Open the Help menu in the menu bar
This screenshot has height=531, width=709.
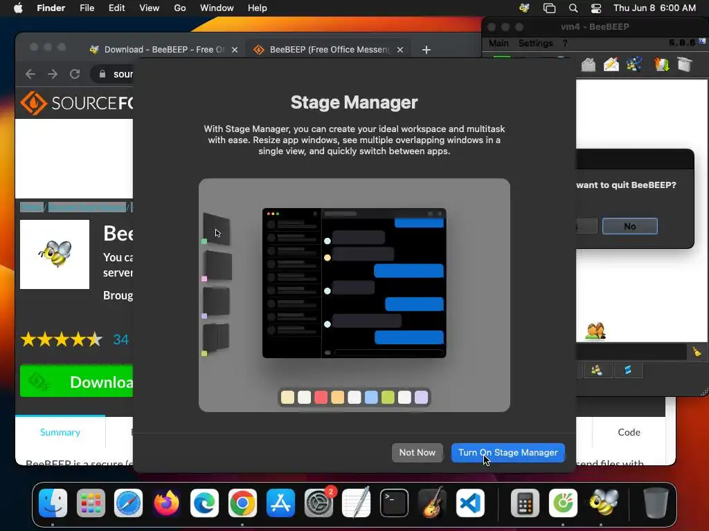coord(258,8)
